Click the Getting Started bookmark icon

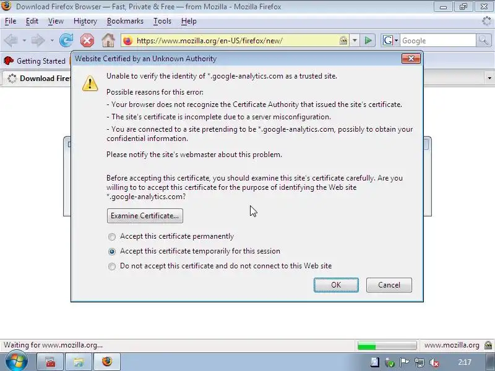point(9,61)
